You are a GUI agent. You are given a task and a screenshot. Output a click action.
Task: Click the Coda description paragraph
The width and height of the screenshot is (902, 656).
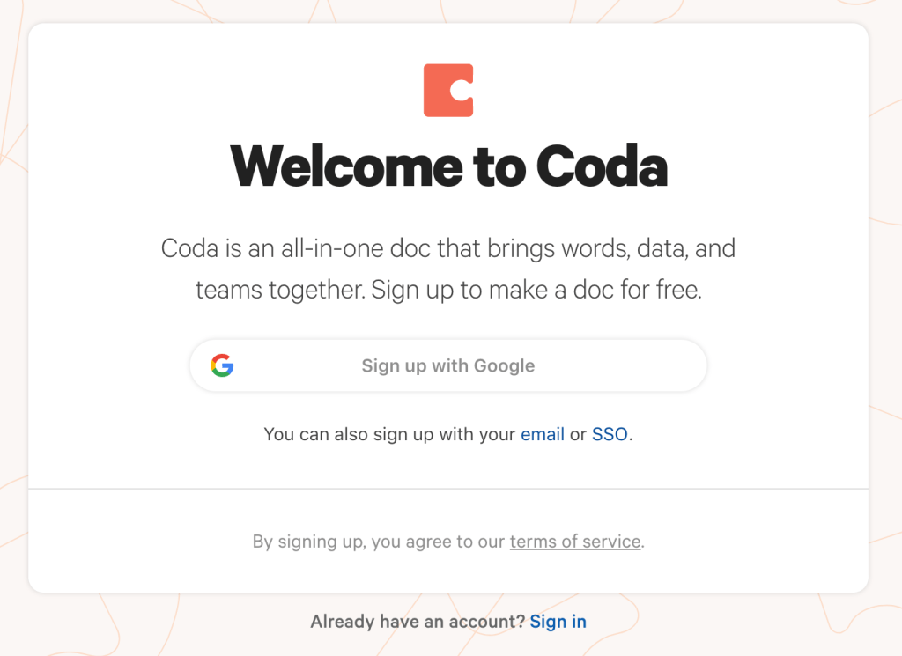point(448,269)
